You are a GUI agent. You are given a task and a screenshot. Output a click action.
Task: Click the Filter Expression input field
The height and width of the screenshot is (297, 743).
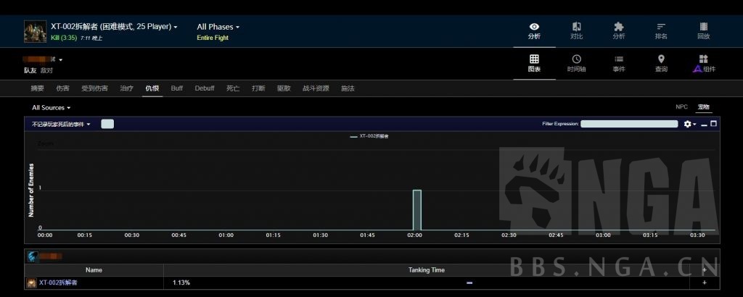pos(629,124)
